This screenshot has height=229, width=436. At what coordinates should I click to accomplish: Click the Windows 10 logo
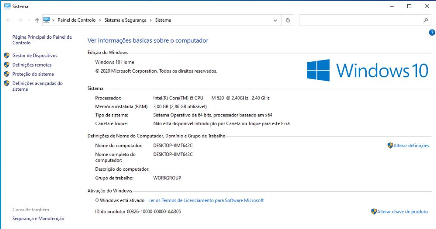pos(367,70)
